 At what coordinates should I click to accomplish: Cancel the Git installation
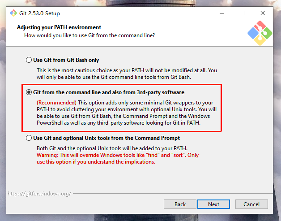click(251, 204)
